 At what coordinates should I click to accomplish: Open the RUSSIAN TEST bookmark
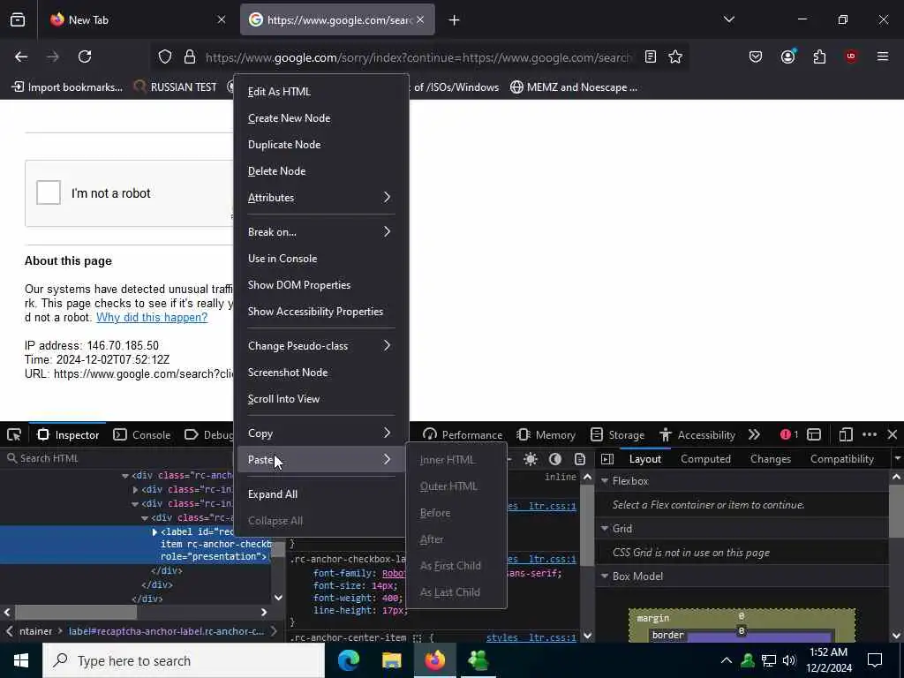click(175, 87)
